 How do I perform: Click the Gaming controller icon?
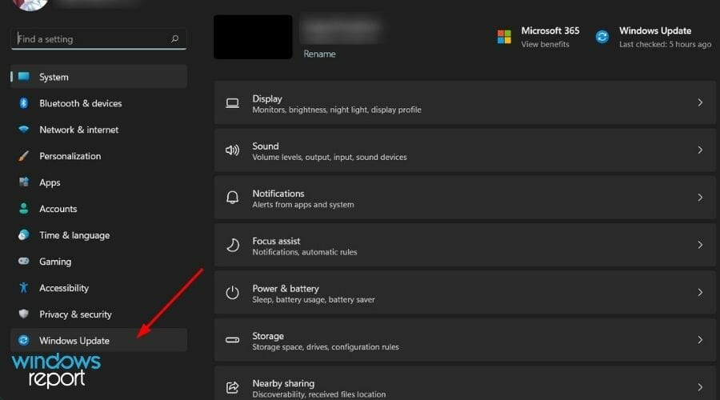click(x=23, y=261)
